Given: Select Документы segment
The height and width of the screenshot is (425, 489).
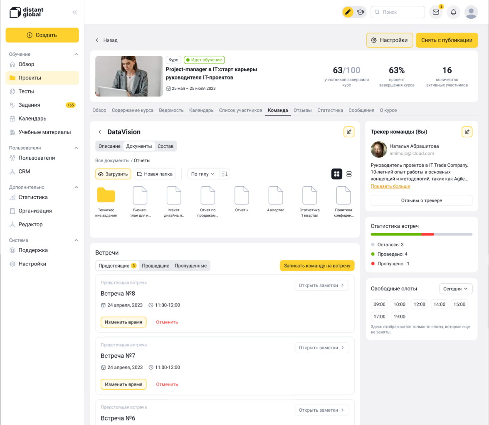Looking at the screenshot, I should 139,146.
